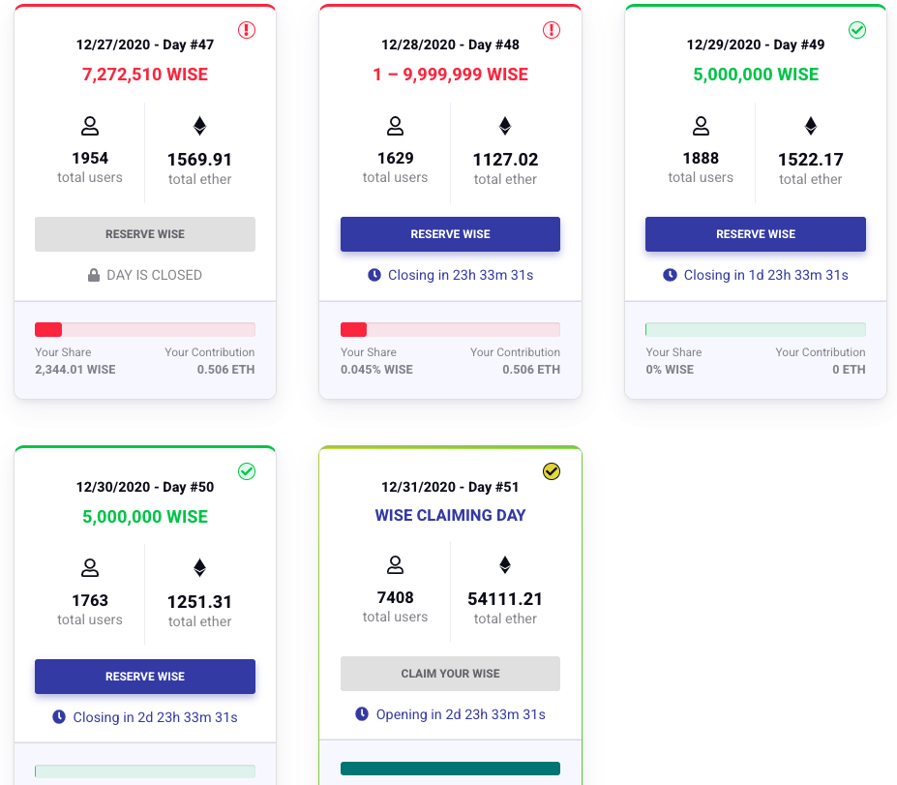The width and height of the screenshot is (897, 785).
Task: Click the user icon on Day #51 card
Action: pos(396,564)
